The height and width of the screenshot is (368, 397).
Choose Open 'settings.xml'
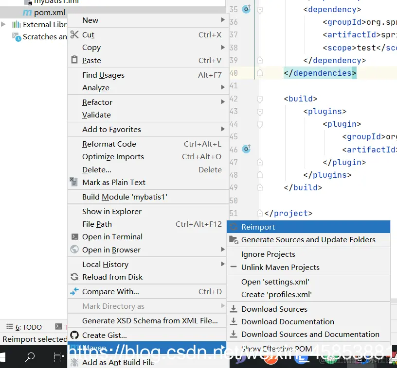pyautogui.click(x=308, y=282)
